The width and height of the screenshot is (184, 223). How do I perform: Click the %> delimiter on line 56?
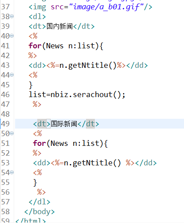(42, 192)
